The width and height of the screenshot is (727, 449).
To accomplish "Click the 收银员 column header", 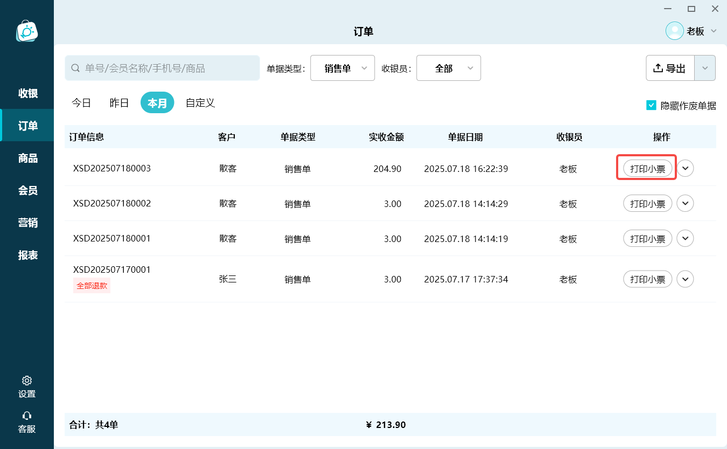I will click(569, 137).
